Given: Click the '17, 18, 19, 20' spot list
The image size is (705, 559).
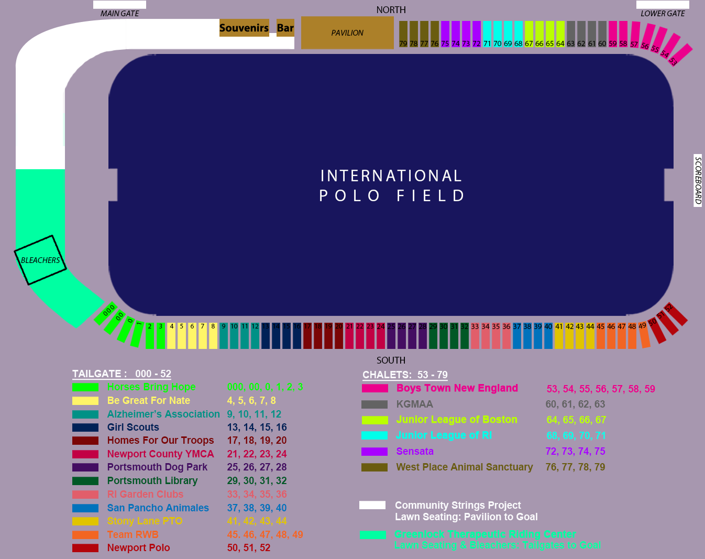Looking at the screenshot, I should tap(257, 441).
